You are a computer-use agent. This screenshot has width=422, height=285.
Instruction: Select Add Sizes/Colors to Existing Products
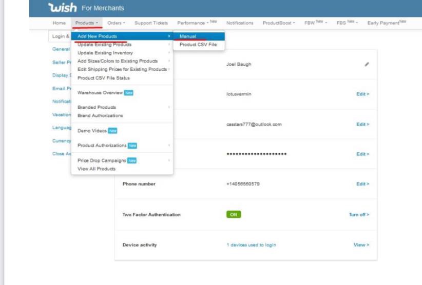pyautogui.click(x=122, y=61)
